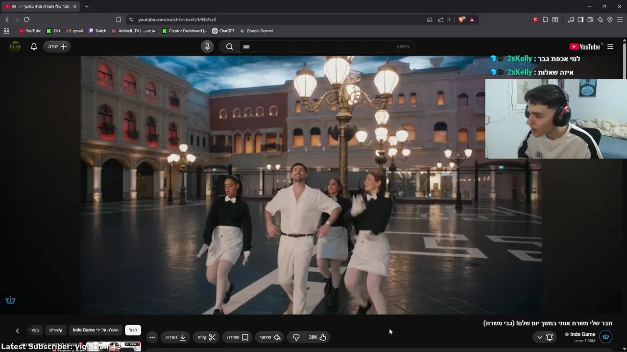Open a new browser tab
Image resolution: width=627 pixels, height=352 pixels.
(87, 6)
